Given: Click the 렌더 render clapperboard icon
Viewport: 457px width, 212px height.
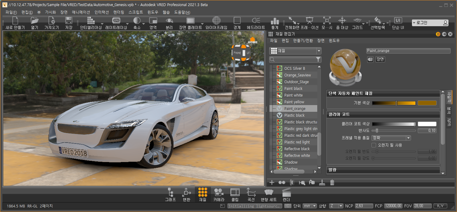Looking at the screenshot, I should click(x=286, y=192).
